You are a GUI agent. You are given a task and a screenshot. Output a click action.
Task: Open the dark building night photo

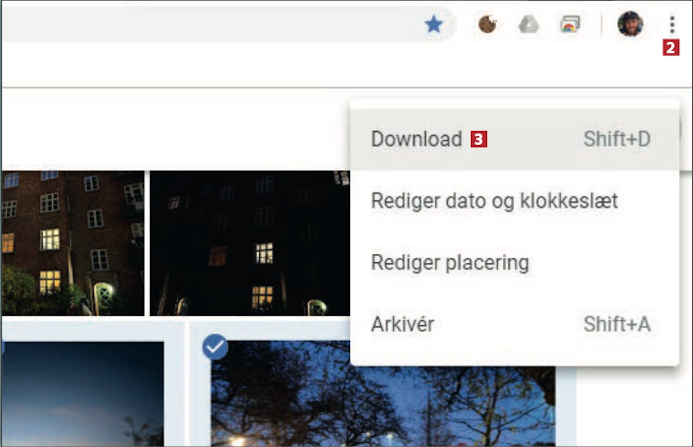click(250, 243)
